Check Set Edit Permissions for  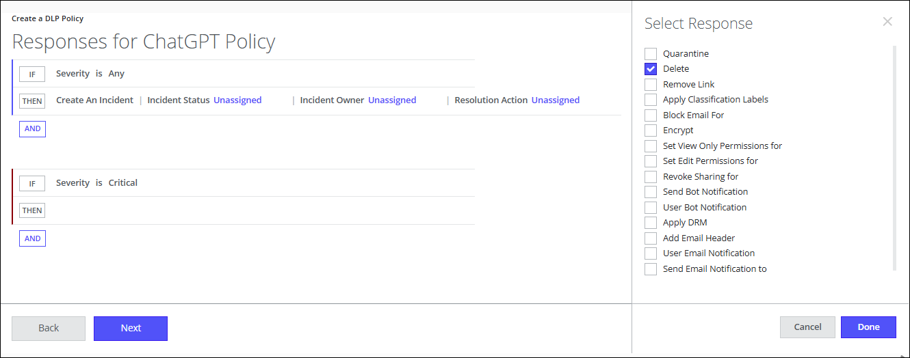point(651,161)
